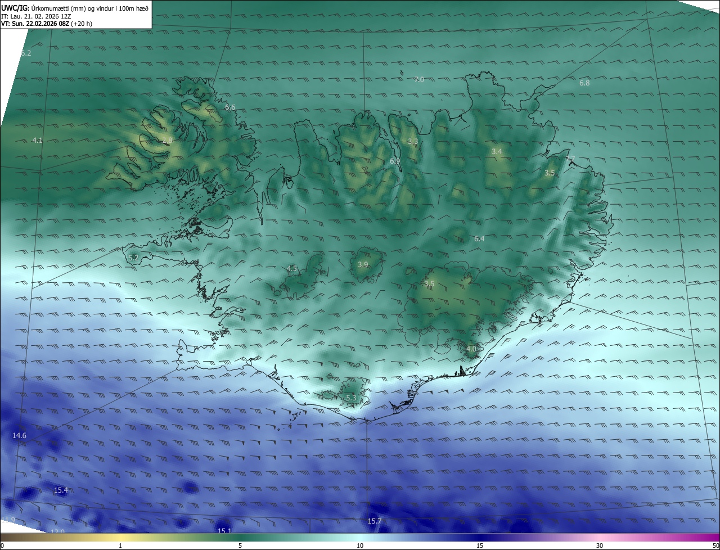Click the "4.1" value label on the map
Viewport: 720px width, 550px height.
(x=38, y=141)
